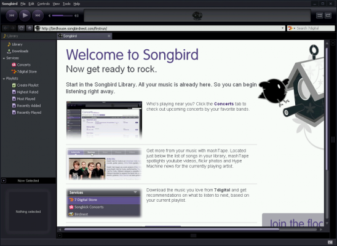Click the Concerts screenshot thumbnail
337x246 pixels.
104,120
